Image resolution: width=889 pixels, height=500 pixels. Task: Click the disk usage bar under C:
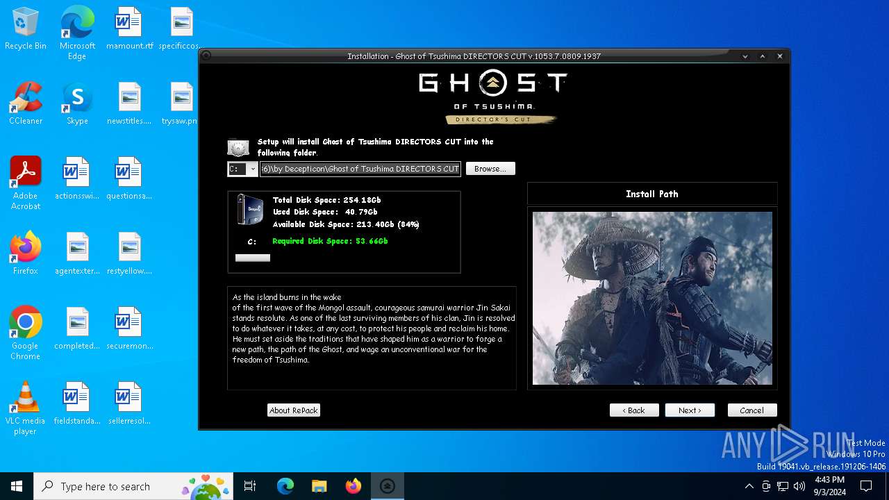click(253, 258)
